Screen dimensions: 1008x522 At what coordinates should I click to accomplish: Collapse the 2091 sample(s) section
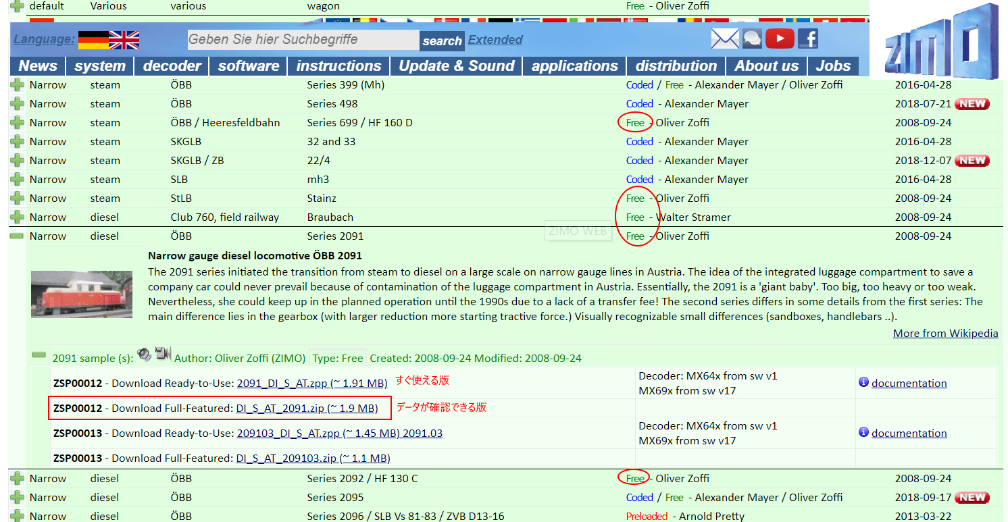point(39,355)
